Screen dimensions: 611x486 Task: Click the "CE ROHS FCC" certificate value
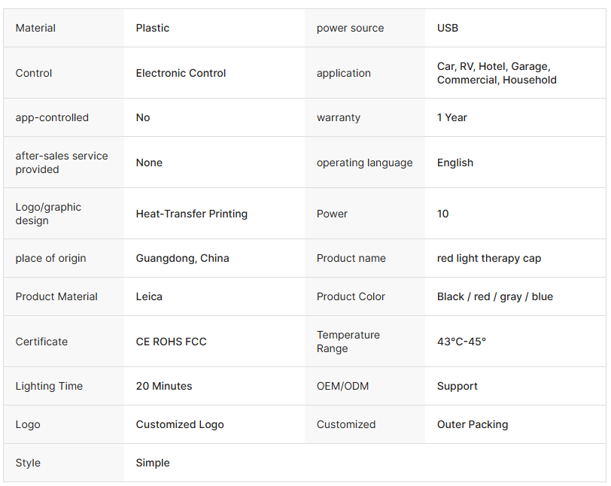(x=171, y=342)
